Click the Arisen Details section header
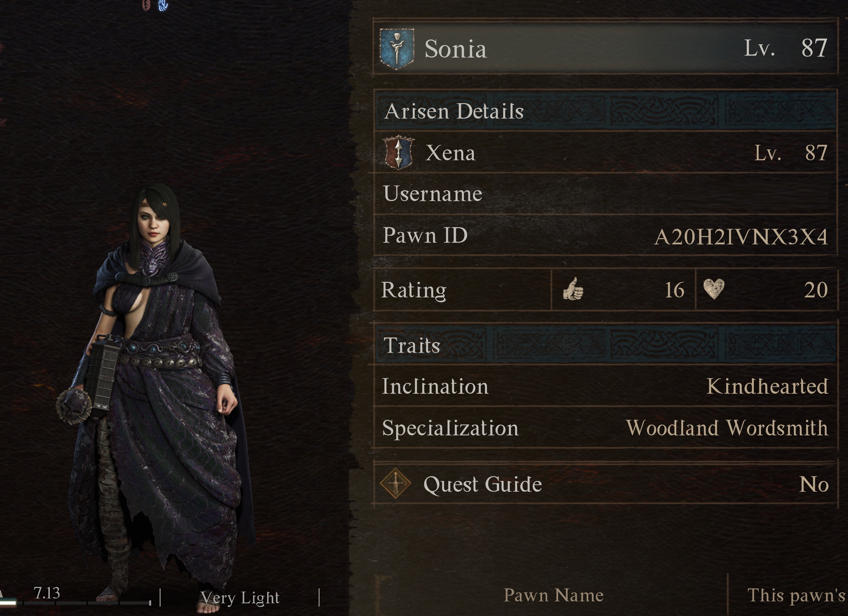The height and width of the screenshot is (616, 848). coord(605,111)
